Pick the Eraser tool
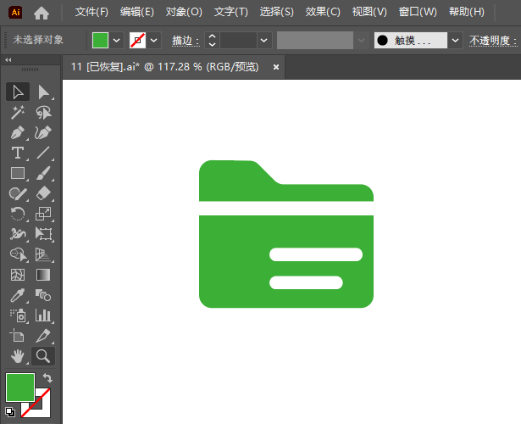The width and height of the screenshot is (521, 424). point(43,193)
